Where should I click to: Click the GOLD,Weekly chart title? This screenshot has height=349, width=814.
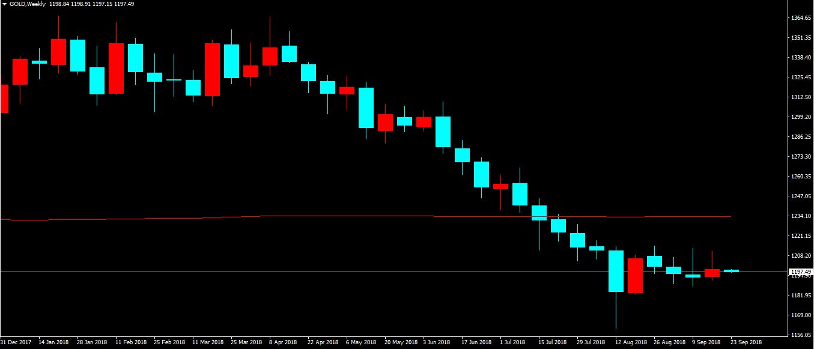pos(28,4)
